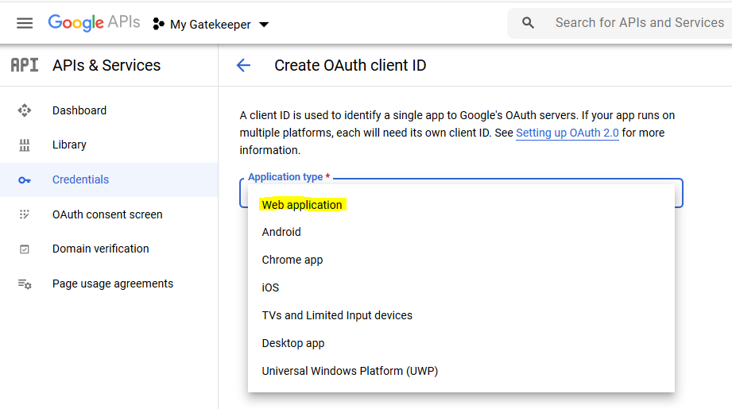Choose Android as application type
732x409 pixels.
coord(281,232)
